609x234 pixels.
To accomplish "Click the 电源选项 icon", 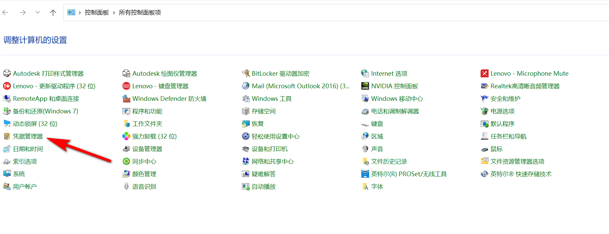I will click(484, 111).
